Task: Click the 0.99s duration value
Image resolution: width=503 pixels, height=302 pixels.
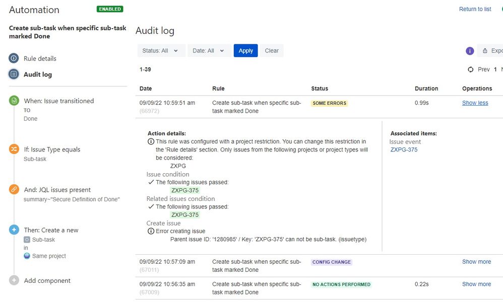Action: click(x=421, y=103)
